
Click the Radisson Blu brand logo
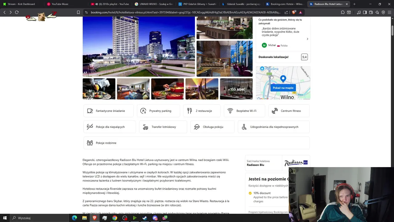[296, 163]
